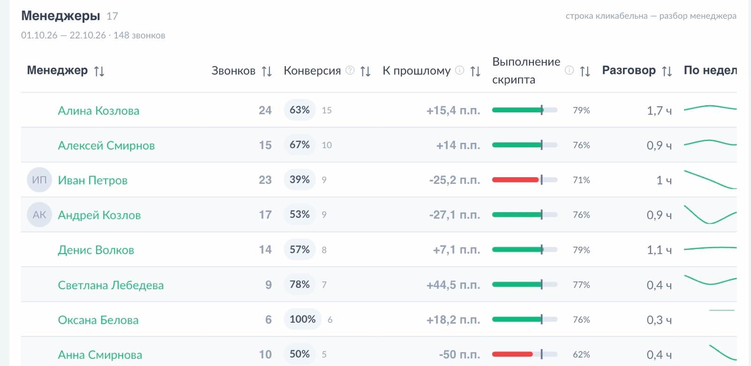Click the Менеджер column header
The image size is (751, 366).
click(x=57, y=70)
